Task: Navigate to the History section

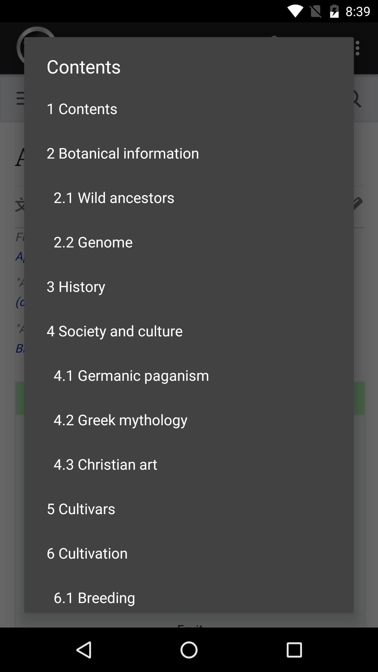Action: click(x=76, y=286)
